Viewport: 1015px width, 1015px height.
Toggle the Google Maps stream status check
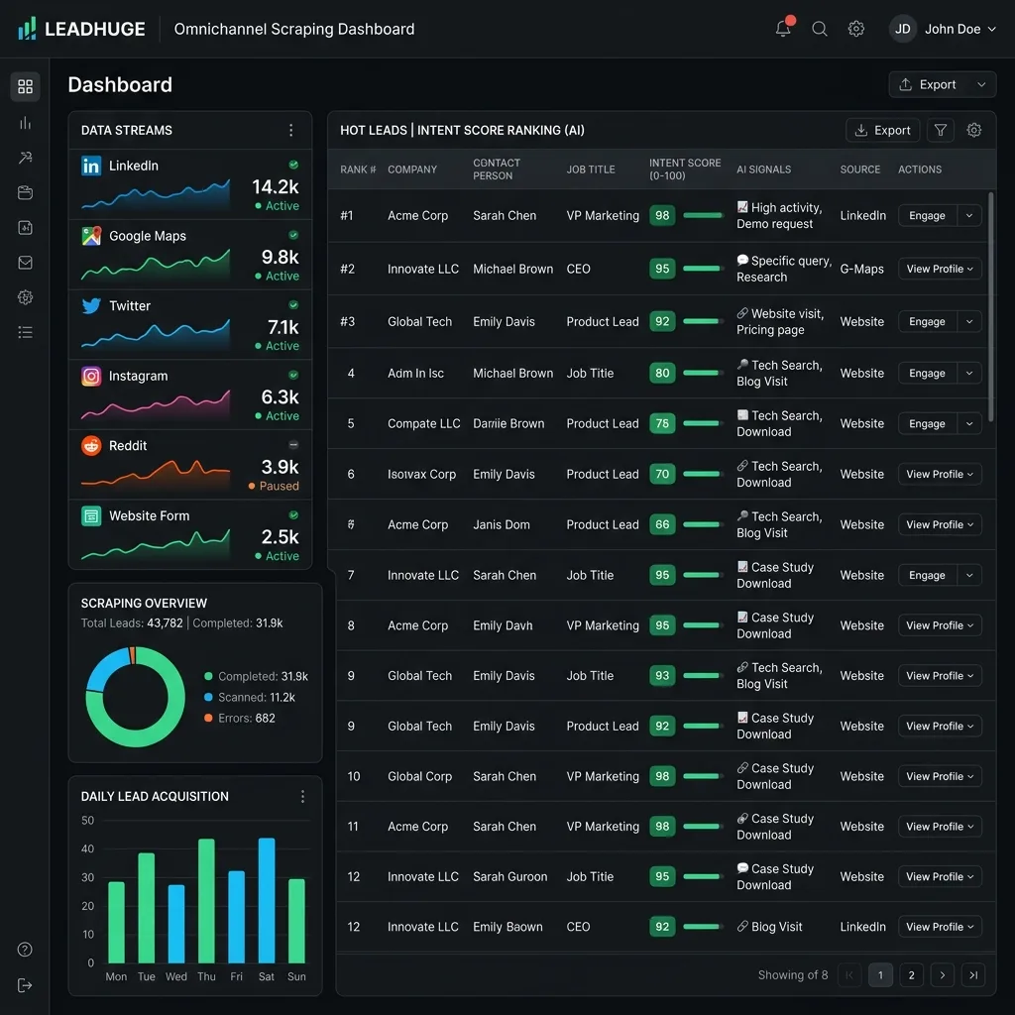pyautogui.click(x=293, y=235)
